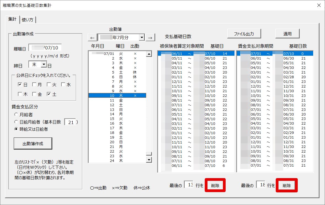
Task: Select wage row 02/01 ～ 02/29 21
Action: point(275,133)
